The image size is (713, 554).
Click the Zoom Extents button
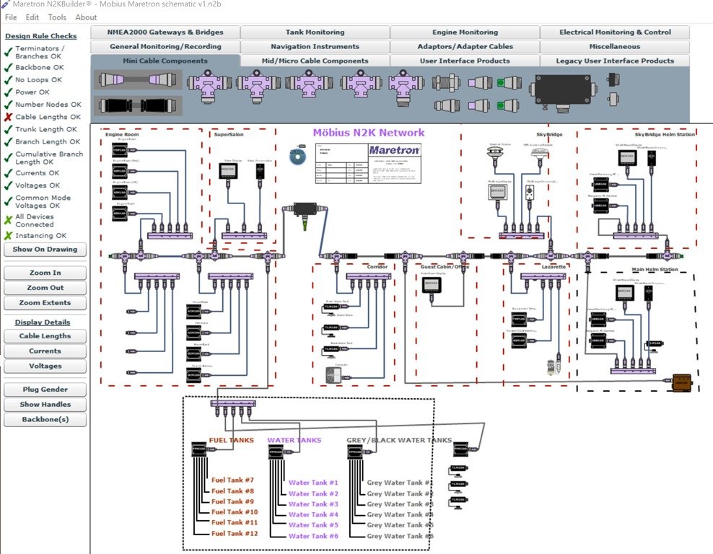(x=45, y=303)
